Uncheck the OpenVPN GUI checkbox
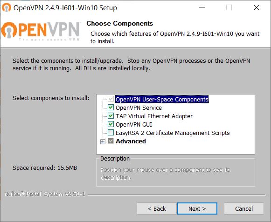The width and height of the screenshot is (271, 222). coord(111,124)
